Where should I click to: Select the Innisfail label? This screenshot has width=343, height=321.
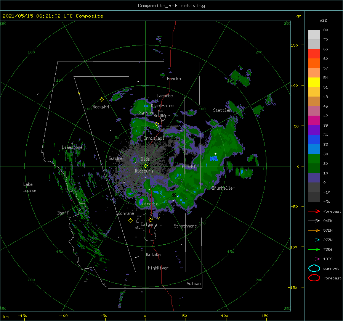pos(154,138)
